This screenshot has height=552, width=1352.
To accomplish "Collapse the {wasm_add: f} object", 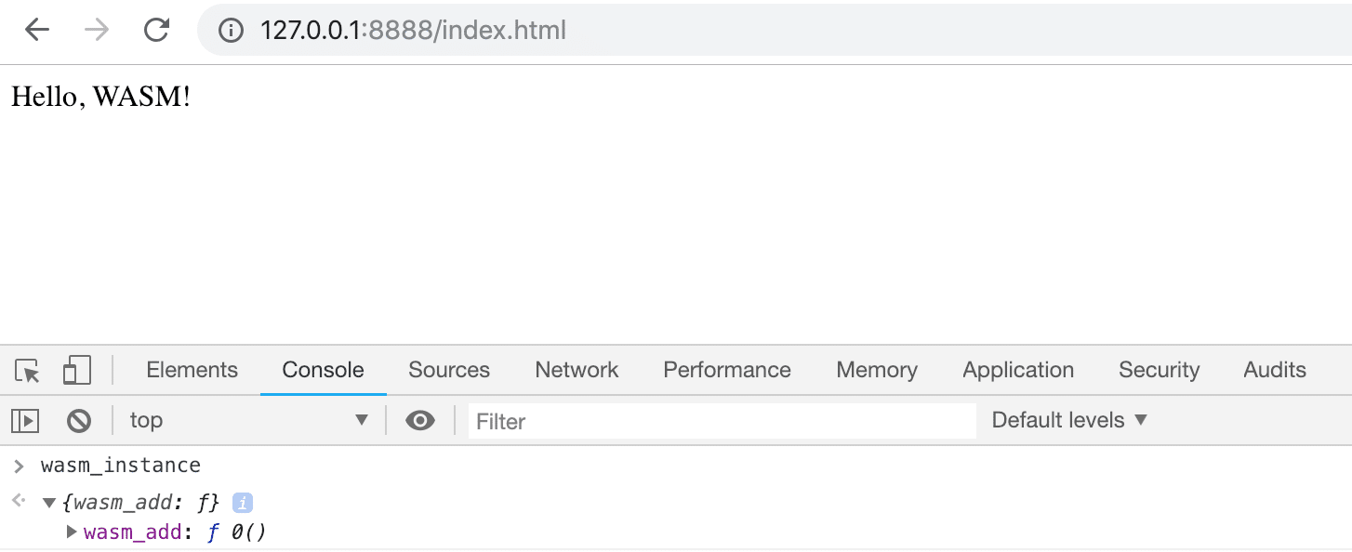I will tap(49, 503).
